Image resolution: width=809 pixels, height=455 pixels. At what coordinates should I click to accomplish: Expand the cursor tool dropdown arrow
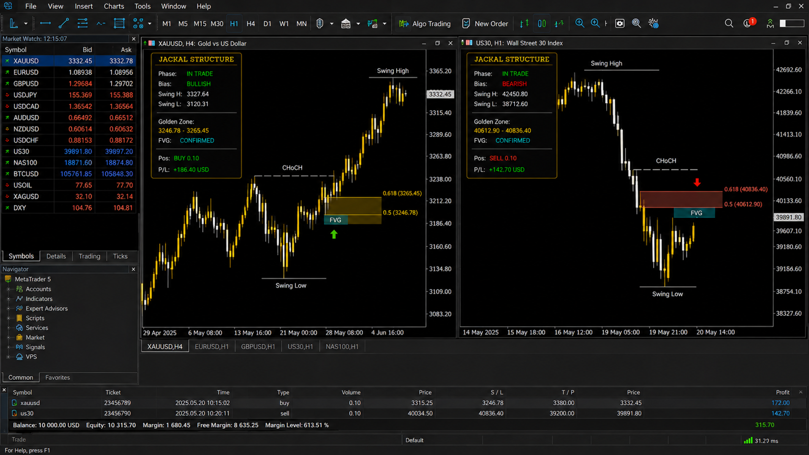tap(26, 24)
